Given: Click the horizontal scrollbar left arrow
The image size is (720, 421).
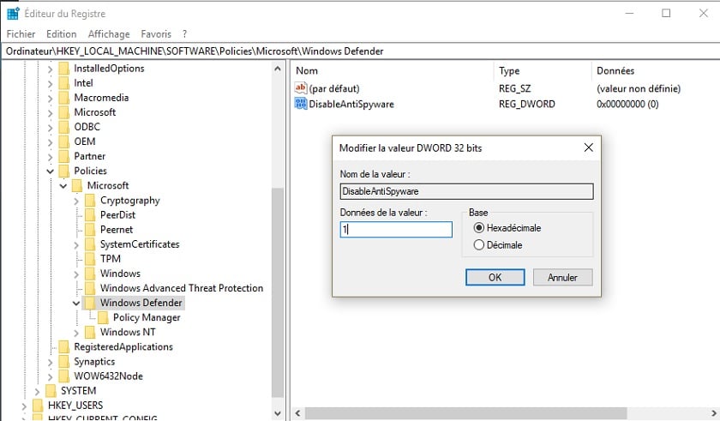Looking at the screenshot, I should [297, 413].
